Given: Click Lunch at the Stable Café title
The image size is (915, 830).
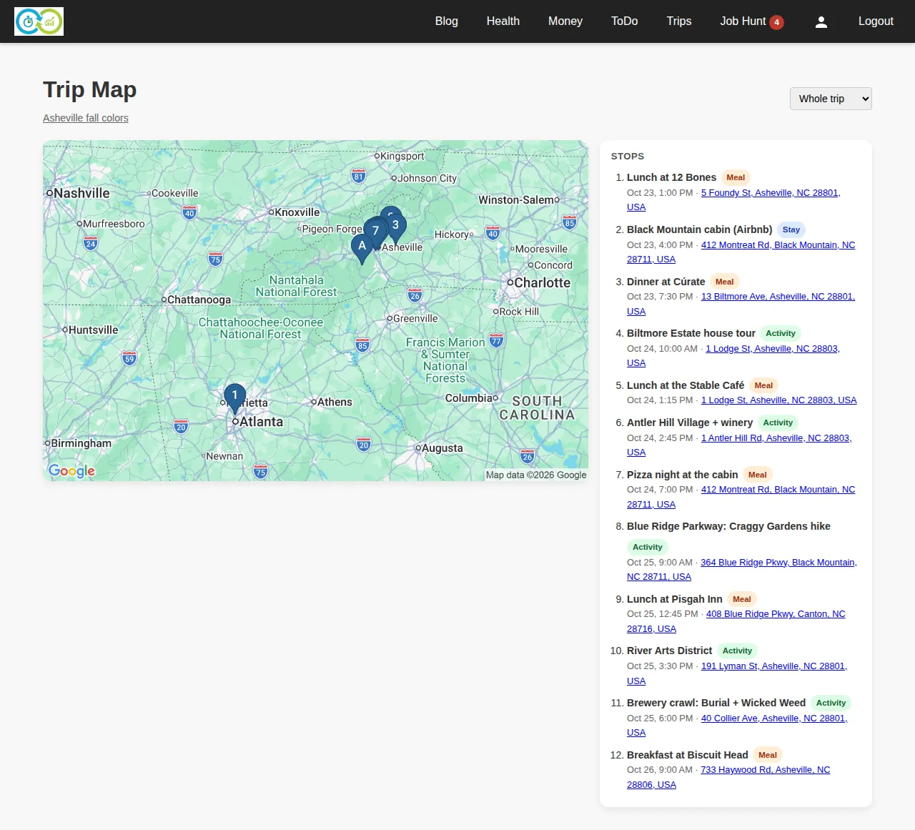Looking at the screenshot, I should (x=685, y=385).
